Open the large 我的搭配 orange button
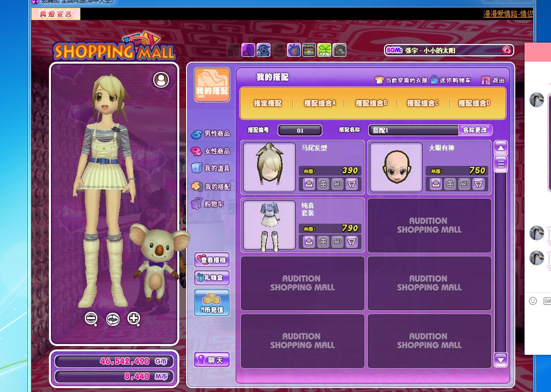551x392 pixels. click(x=212, y=85)
